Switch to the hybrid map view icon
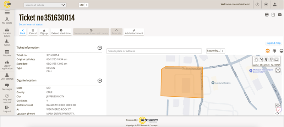 (274, 51)
